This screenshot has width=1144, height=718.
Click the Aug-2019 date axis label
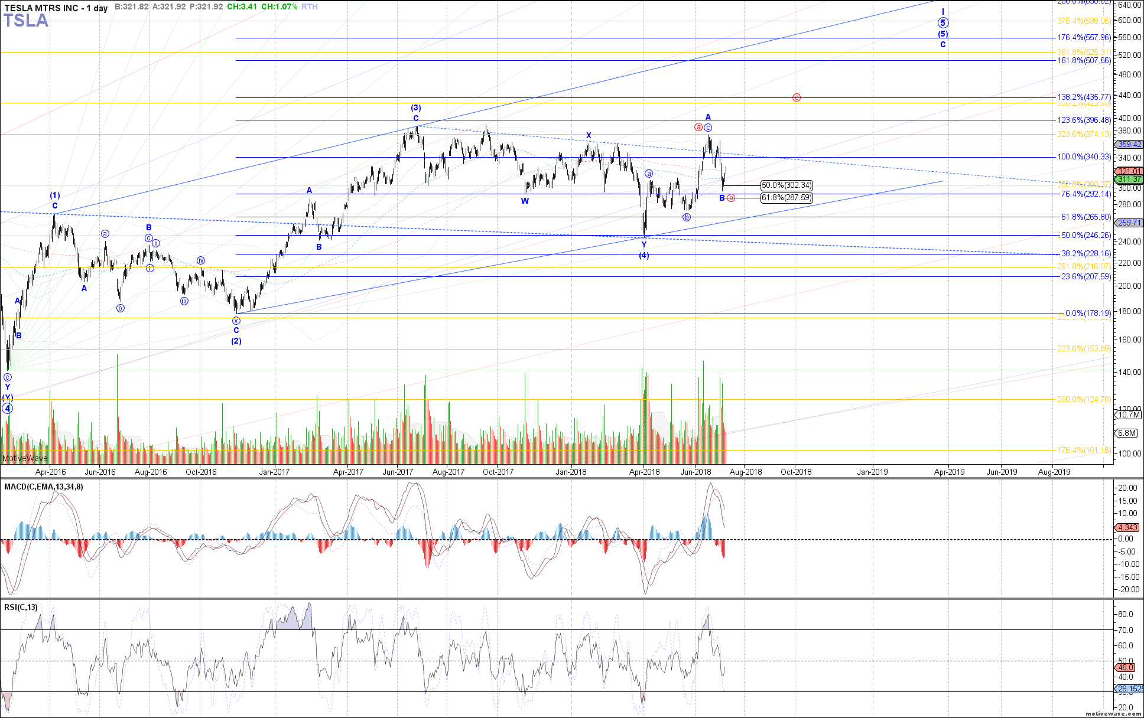(x=1054, y=472)
